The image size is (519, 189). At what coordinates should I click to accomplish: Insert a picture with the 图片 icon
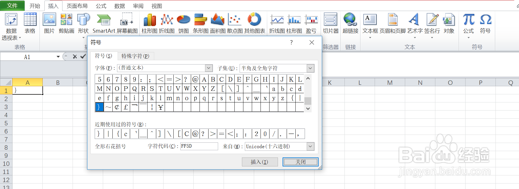(49, 23)
